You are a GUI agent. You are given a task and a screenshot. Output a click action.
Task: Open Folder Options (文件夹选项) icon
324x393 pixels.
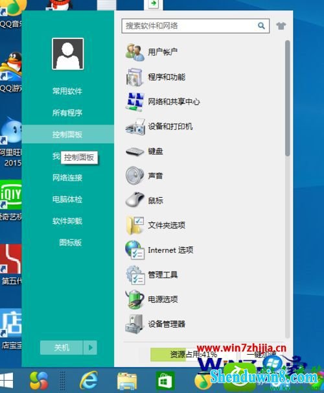tap(135, 225)
